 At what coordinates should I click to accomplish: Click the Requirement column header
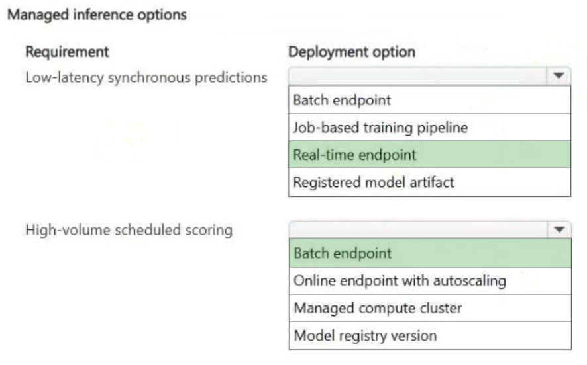[x=68, y=52]
